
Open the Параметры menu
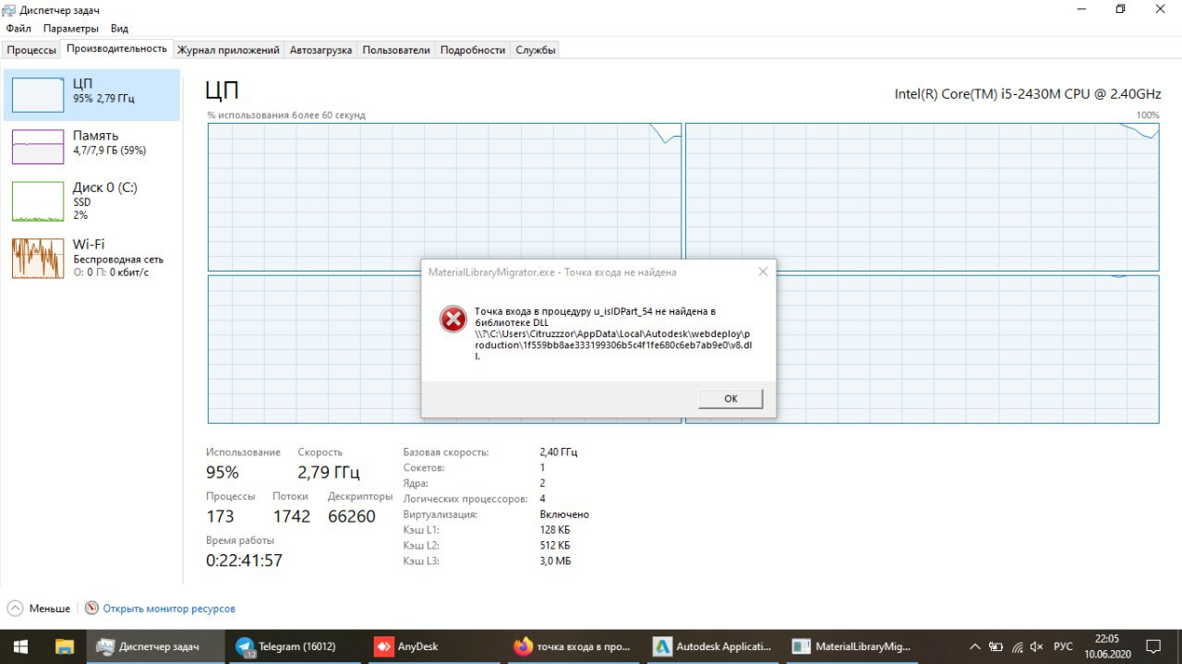[71, 29]
